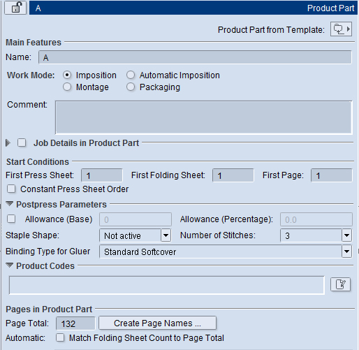Click the Main Features section heading
Screen dimensions: 359x350
coord(34,43)
